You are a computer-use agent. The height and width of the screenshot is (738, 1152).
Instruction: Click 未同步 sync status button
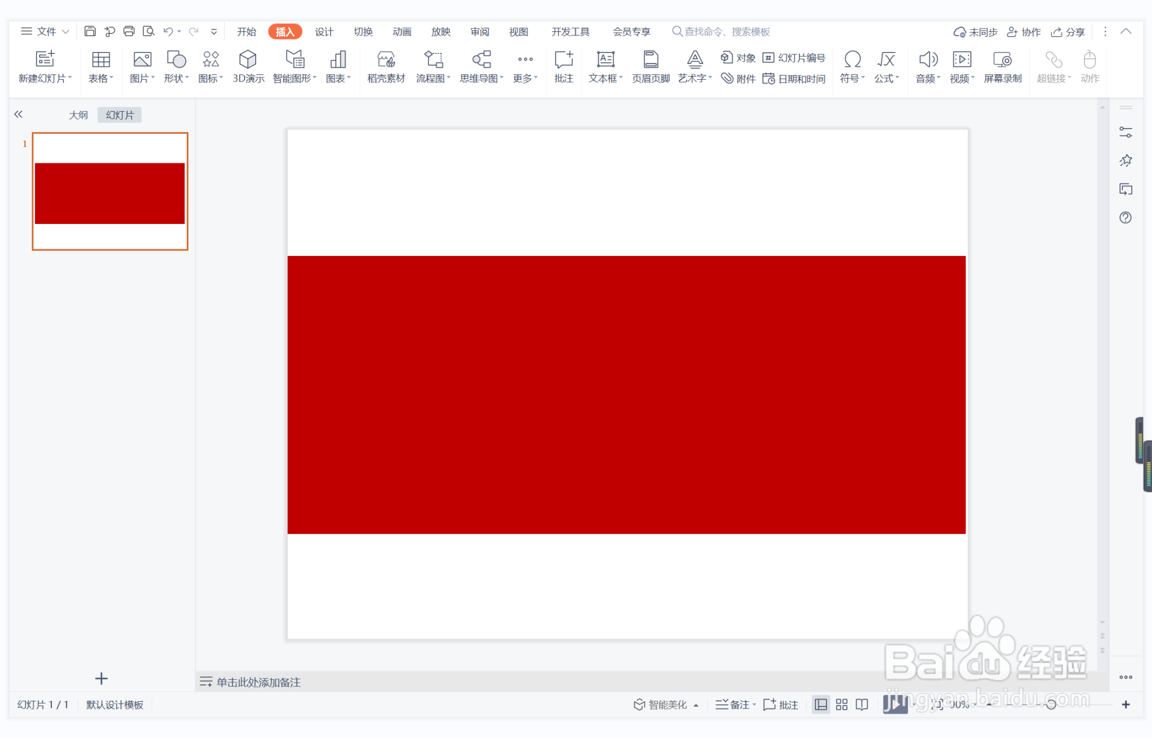[975, 32]
